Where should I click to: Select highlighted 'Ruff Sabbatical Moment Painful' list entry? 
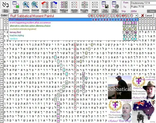point(73,19)
